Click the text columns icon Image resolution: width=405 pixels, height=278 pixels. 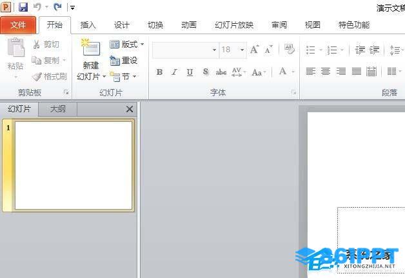point(392,71)
